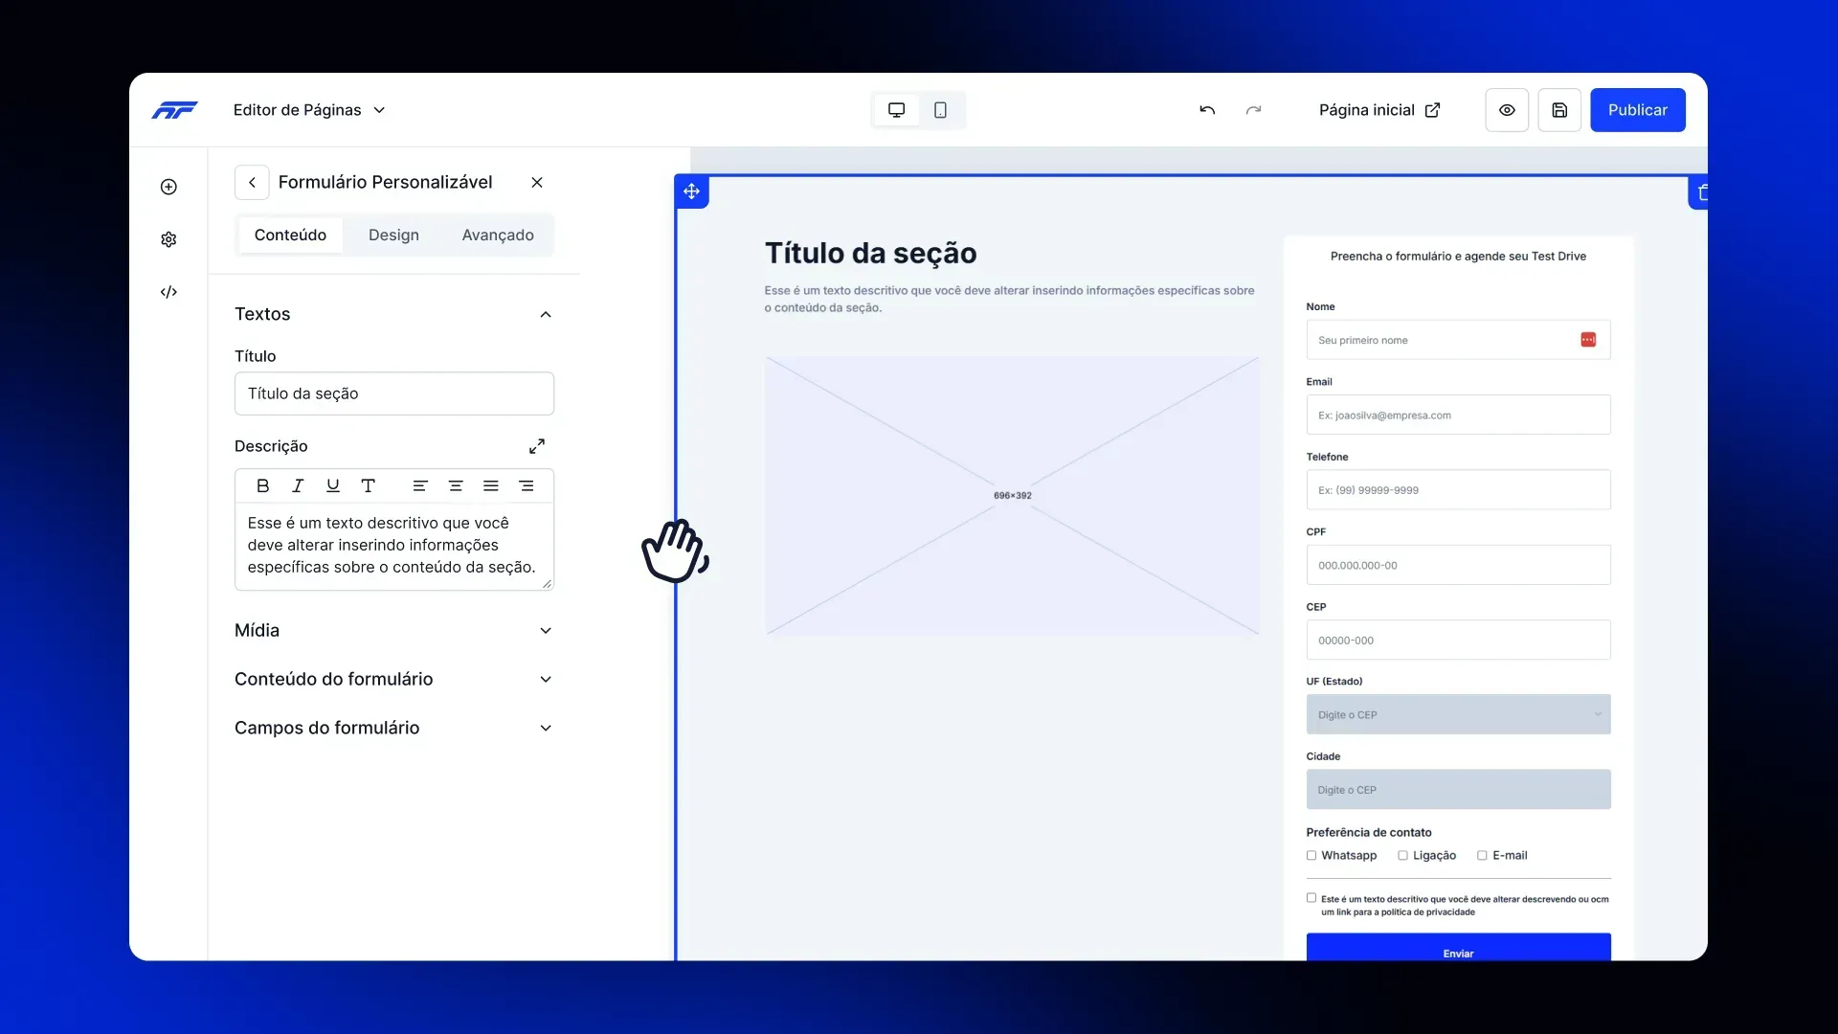Tick the privacy policy checkbox
Viewport: 1838px width, 1034px height.
click(1311, 898)
